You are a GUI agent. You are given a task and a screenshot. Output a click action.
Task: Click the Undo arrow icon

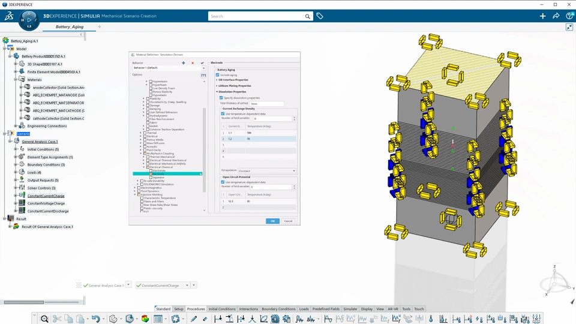coord(95,319)
